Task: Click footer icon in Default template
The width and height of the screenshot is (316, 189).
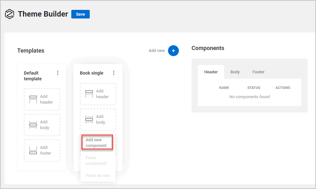Action: pyautogui.click(x=33, y=150)
